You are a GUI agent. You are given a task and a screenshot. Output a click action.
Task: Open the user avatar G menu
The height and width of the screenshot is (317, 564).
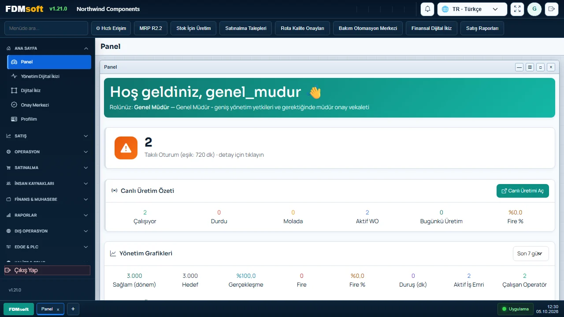534,9
